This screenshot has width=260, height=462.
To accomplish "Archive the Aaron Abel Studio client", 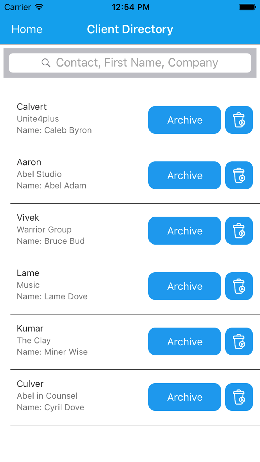I will point(185,175).
